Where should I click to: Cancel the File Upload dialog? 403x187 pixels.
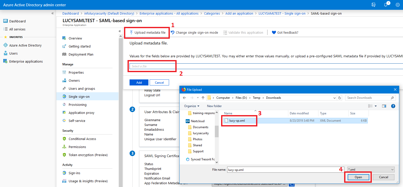point(383,177)
